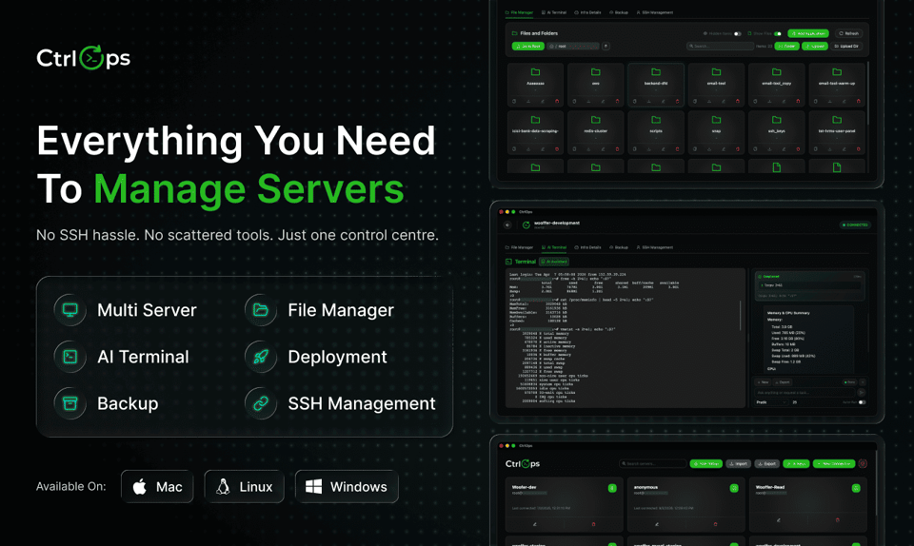Screen dimensions: 914x546
Task: Click the Export button in the assistant panel
Action: click(x=783, y=382)
